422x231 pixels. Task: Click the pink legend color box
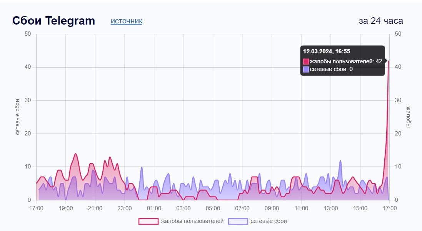[x=148, y=221]
